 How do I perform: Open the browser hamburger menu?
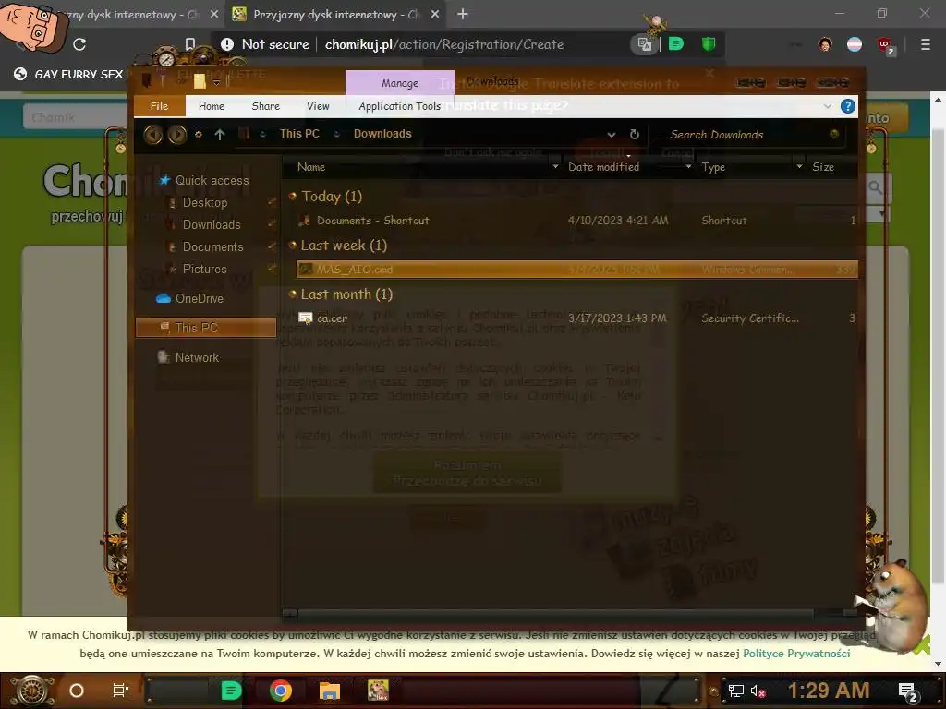tap(925, 44)
